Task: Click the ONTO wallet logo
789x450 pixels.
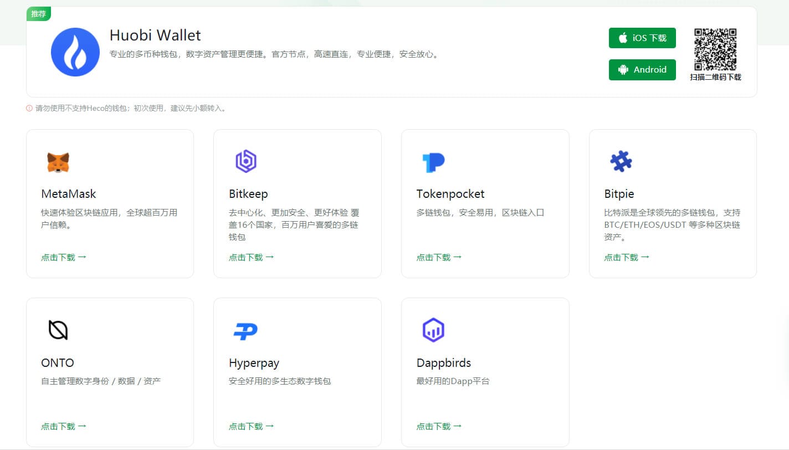Action: click(57, 330)
